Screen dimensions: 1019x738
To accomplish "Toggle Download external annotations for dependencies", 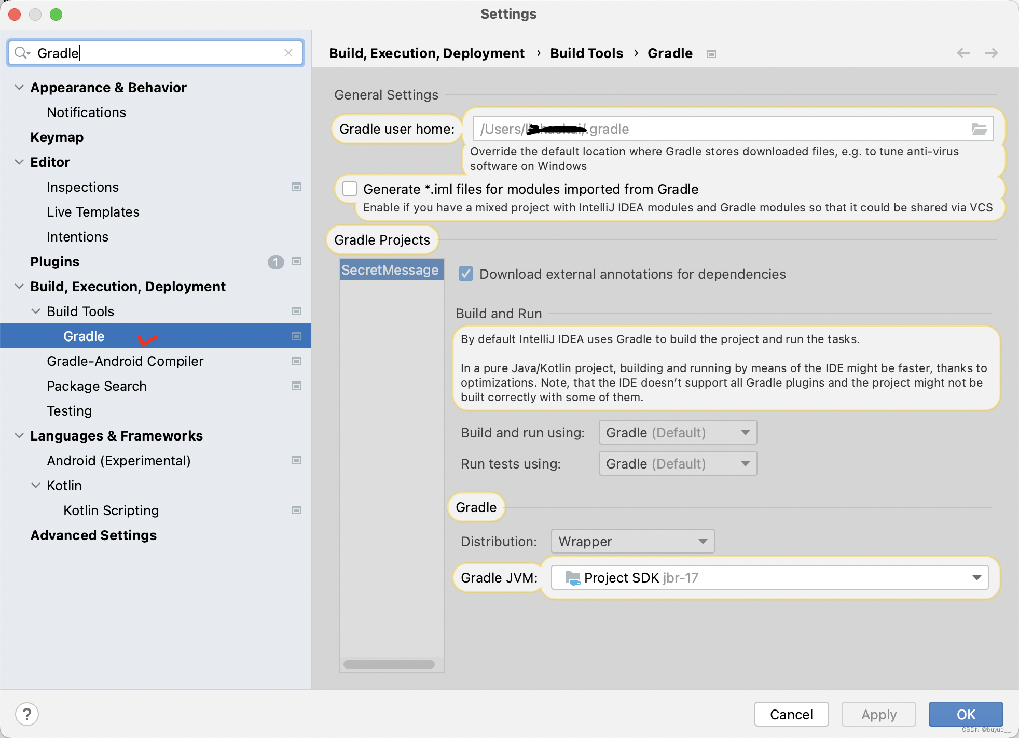I will pyautogui.click(x=466, y=274).
